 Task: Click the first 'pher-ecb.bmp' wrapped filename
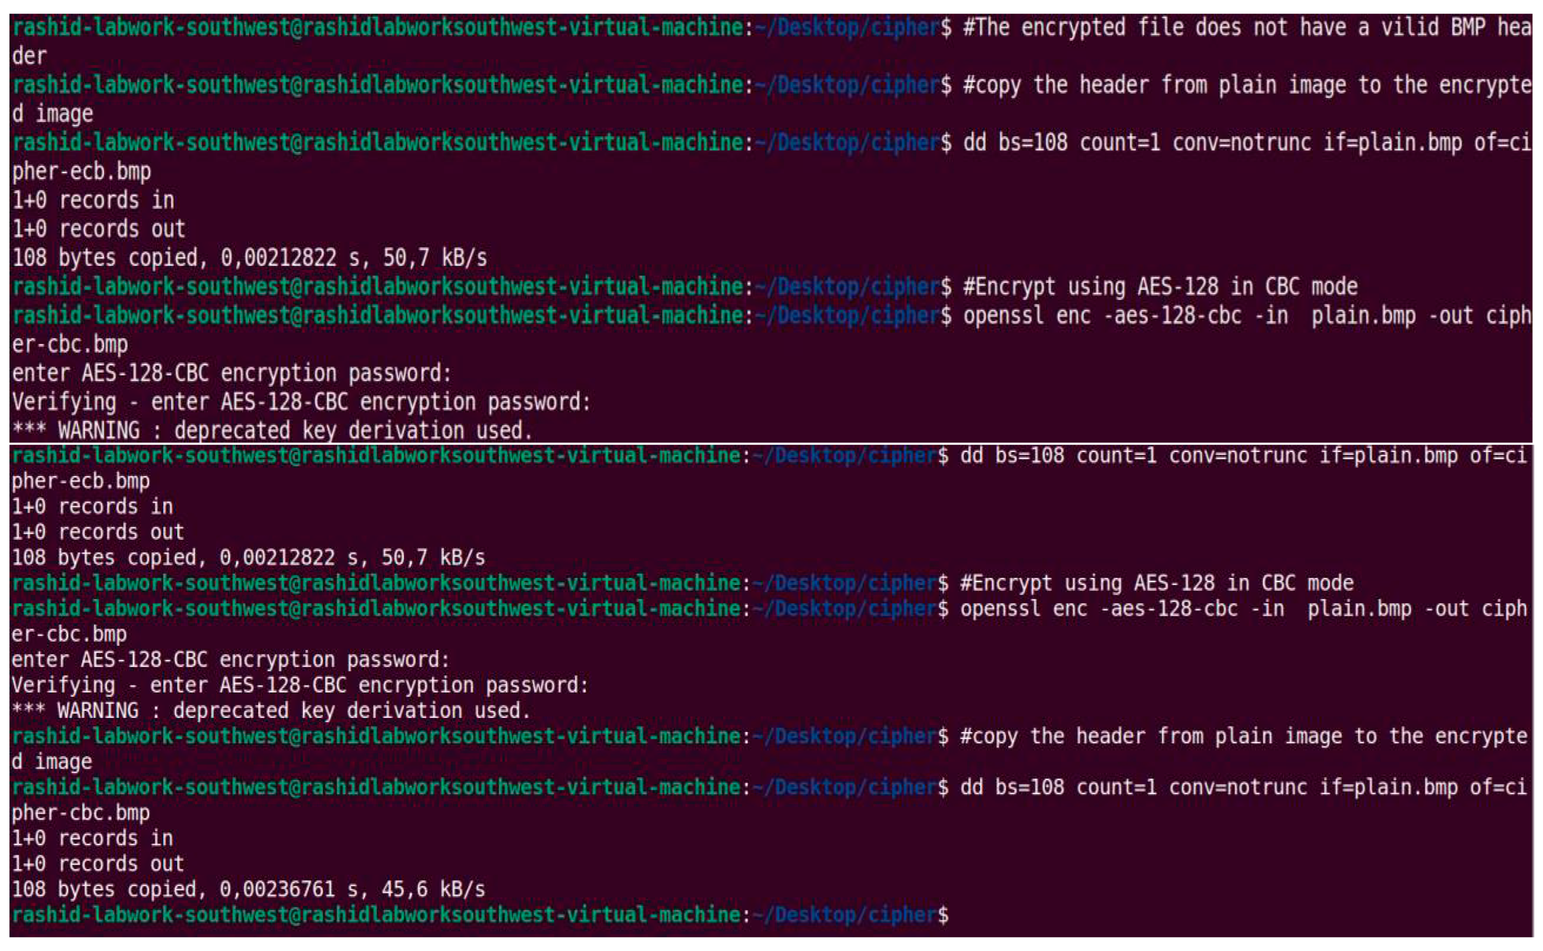[x=81, y=172]
